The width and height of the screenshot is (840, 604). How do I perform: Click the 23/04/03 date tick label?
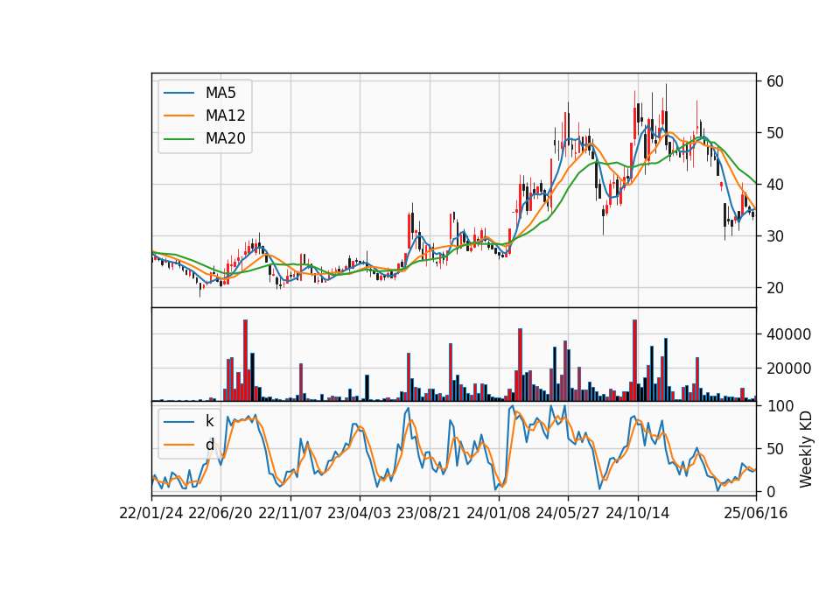tap(360, 513)
